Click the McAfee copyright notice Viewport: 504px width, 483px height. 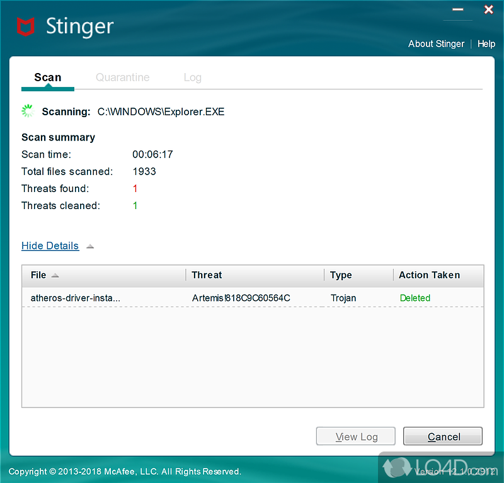pos(125,472)
